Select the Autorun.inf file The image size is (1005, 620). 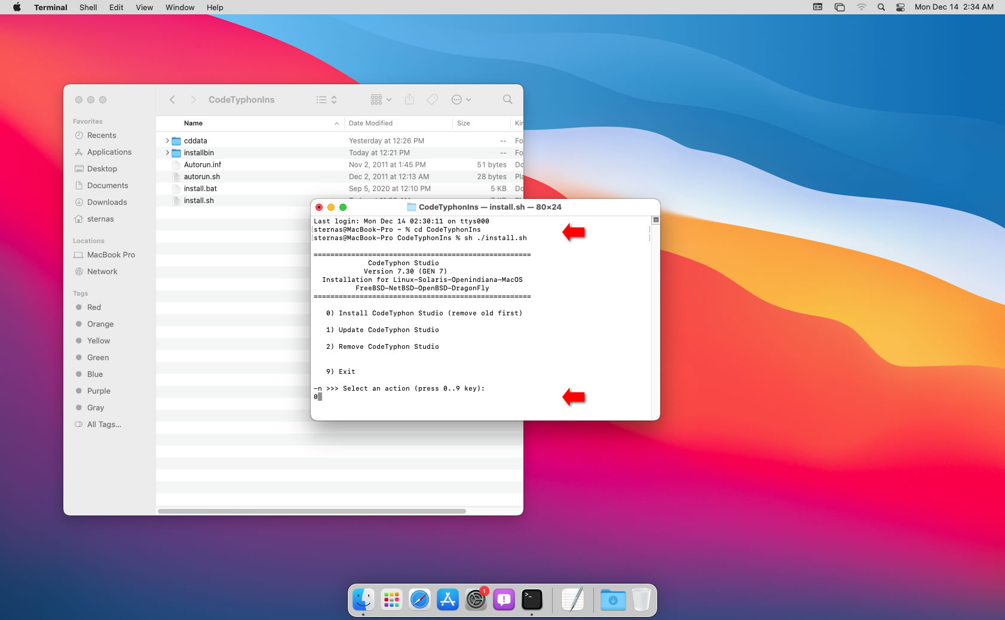[339, 165]
